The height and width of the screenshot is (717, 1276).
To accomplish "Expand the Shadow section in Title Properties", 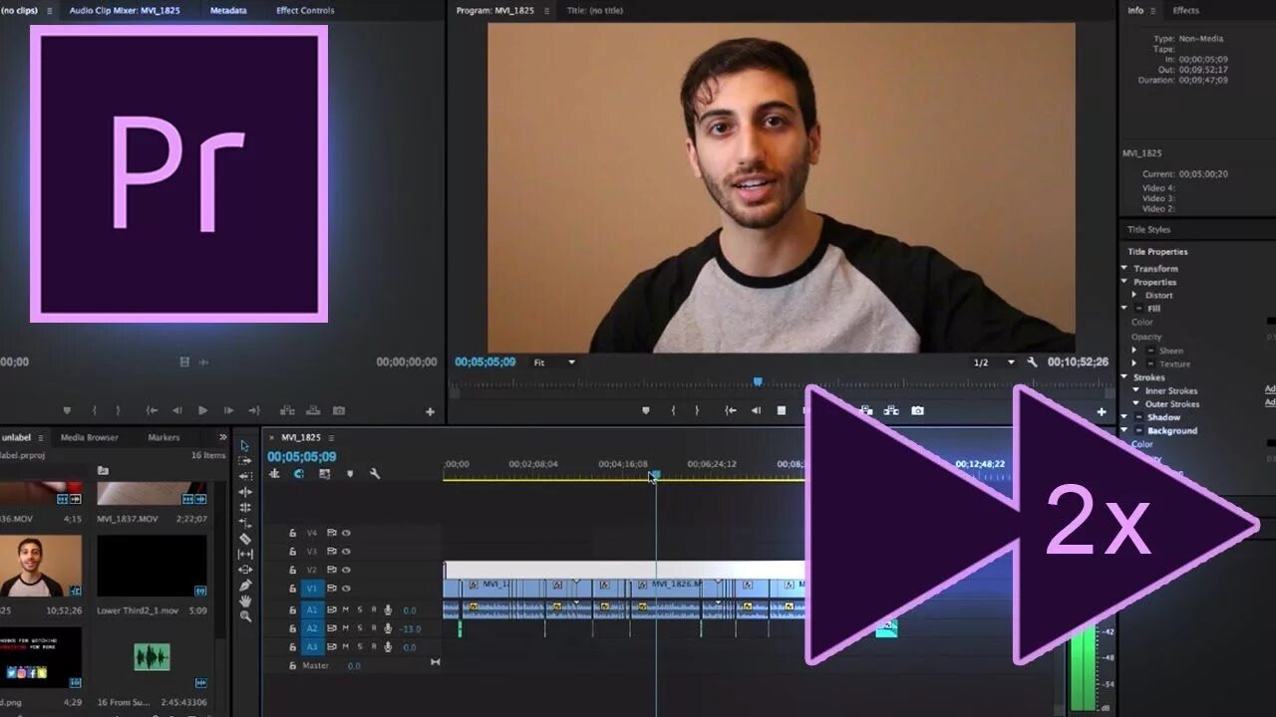I will 1125,417.
